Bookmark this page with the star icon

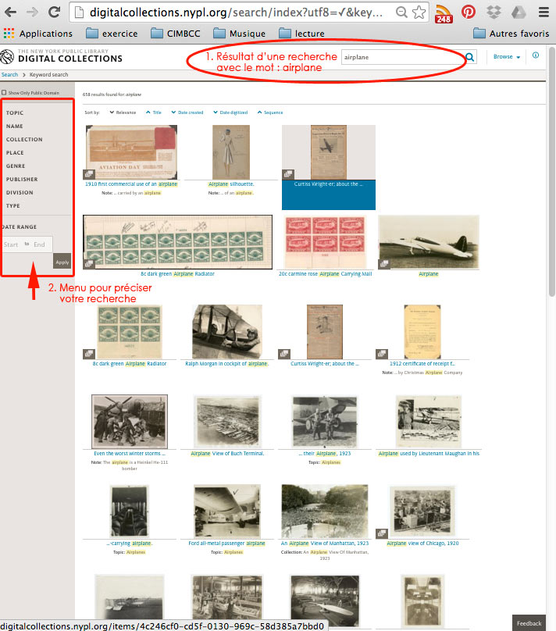click(419, 12)
